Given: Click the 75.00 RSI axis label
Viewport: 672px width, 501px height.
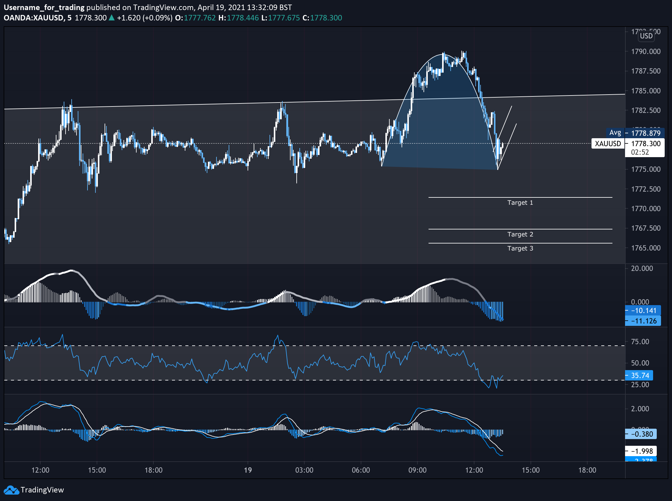Looking at the screenshot, I should 640,342.
